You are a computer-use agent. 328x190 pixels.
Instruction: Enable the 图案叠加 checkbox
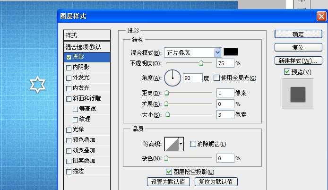pos(69,161)
